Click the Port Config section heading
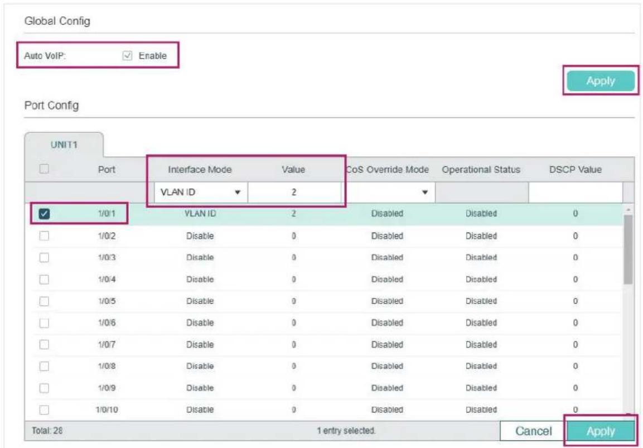 (x=52, y=105)
